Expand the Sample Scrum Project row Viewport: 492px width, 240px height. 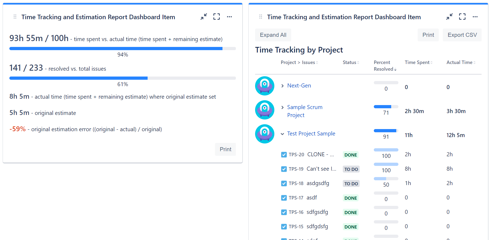click(x=282, y=107)
